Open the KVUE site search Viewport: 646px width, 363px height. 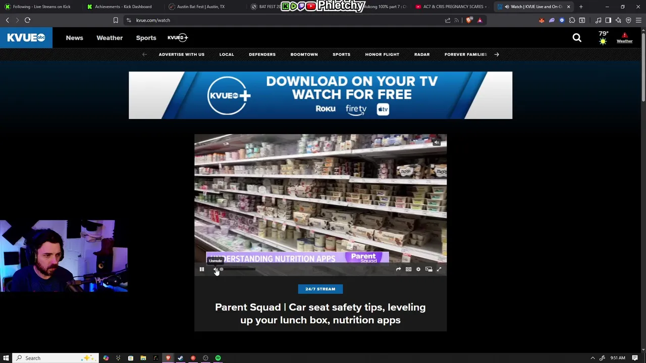577,38
